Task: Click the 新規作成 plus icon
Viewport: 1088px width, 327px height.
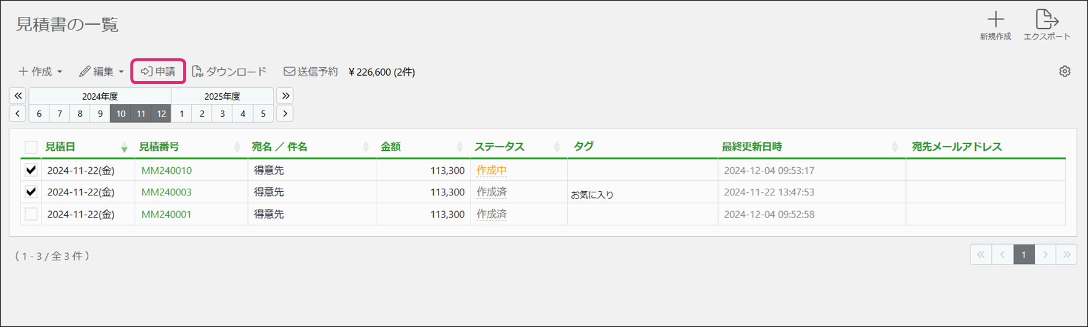Action: pos(995,19)
